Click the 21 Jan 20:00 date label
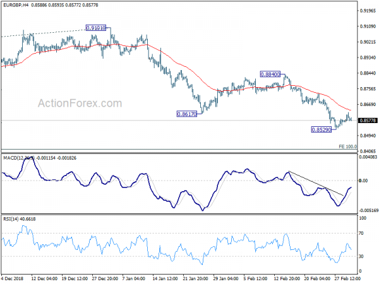379x284 pixels. 196,278
